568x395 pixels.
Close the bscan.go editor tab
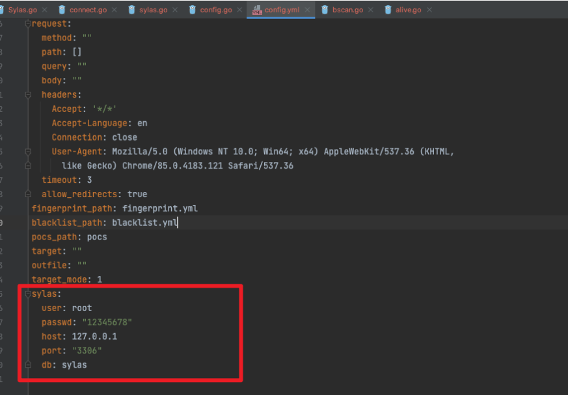tap(372, 10)
